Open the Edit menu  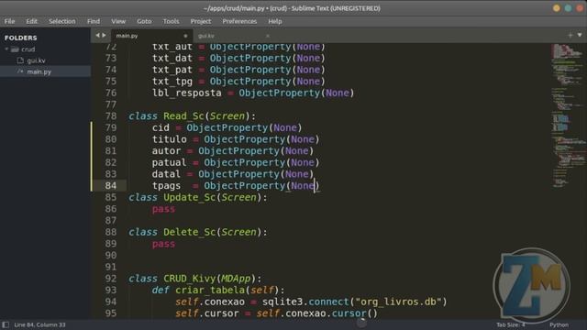point(31,21)
